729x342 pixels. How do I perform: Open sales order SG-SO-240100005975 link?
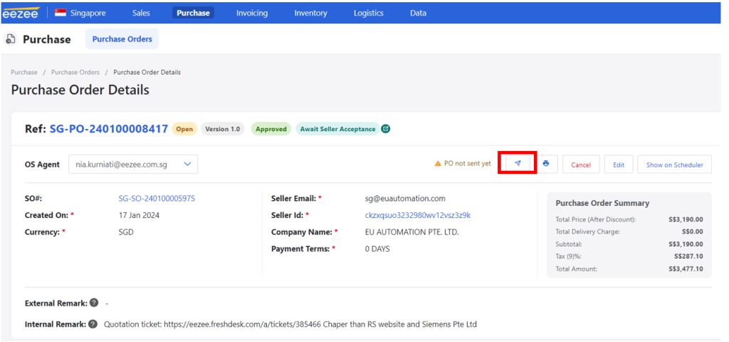(x=157, y=199)
